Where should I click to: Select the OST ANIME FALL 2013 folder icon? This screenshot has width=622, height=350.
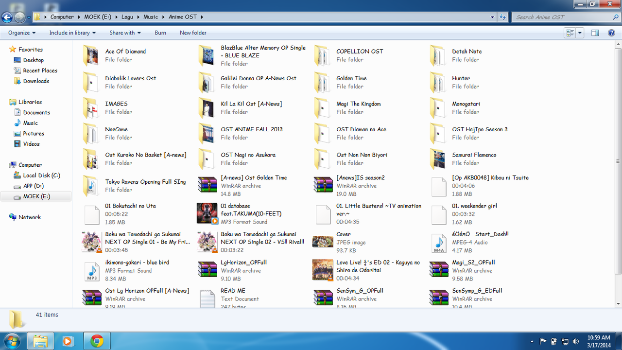[207, 133]
